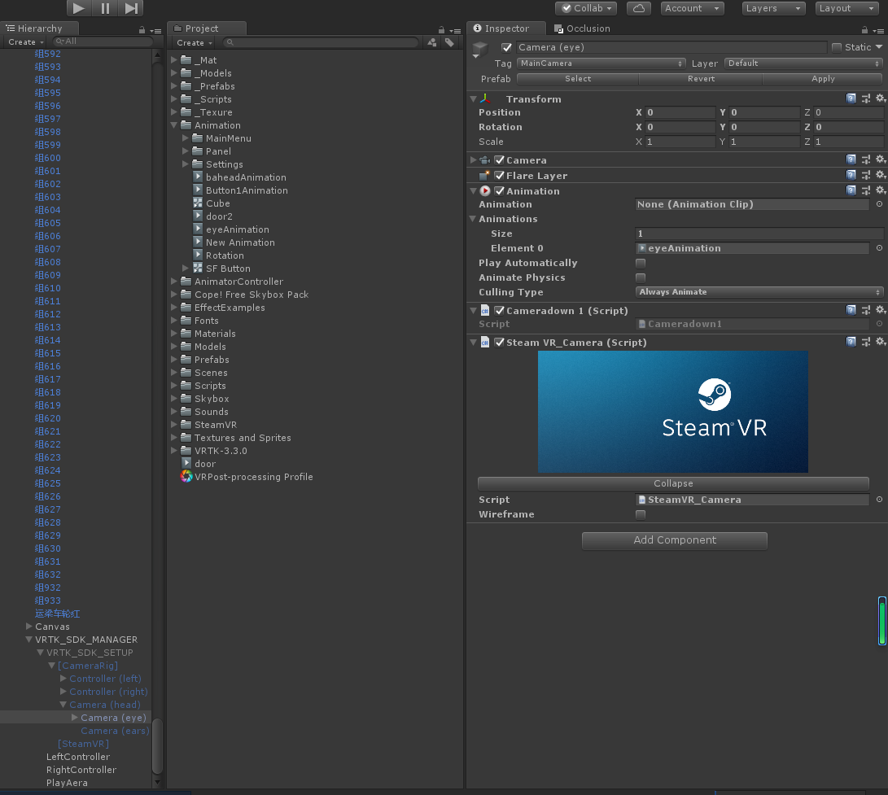Click object picker for SteamVR_Camera script

(x=879, y=500)
